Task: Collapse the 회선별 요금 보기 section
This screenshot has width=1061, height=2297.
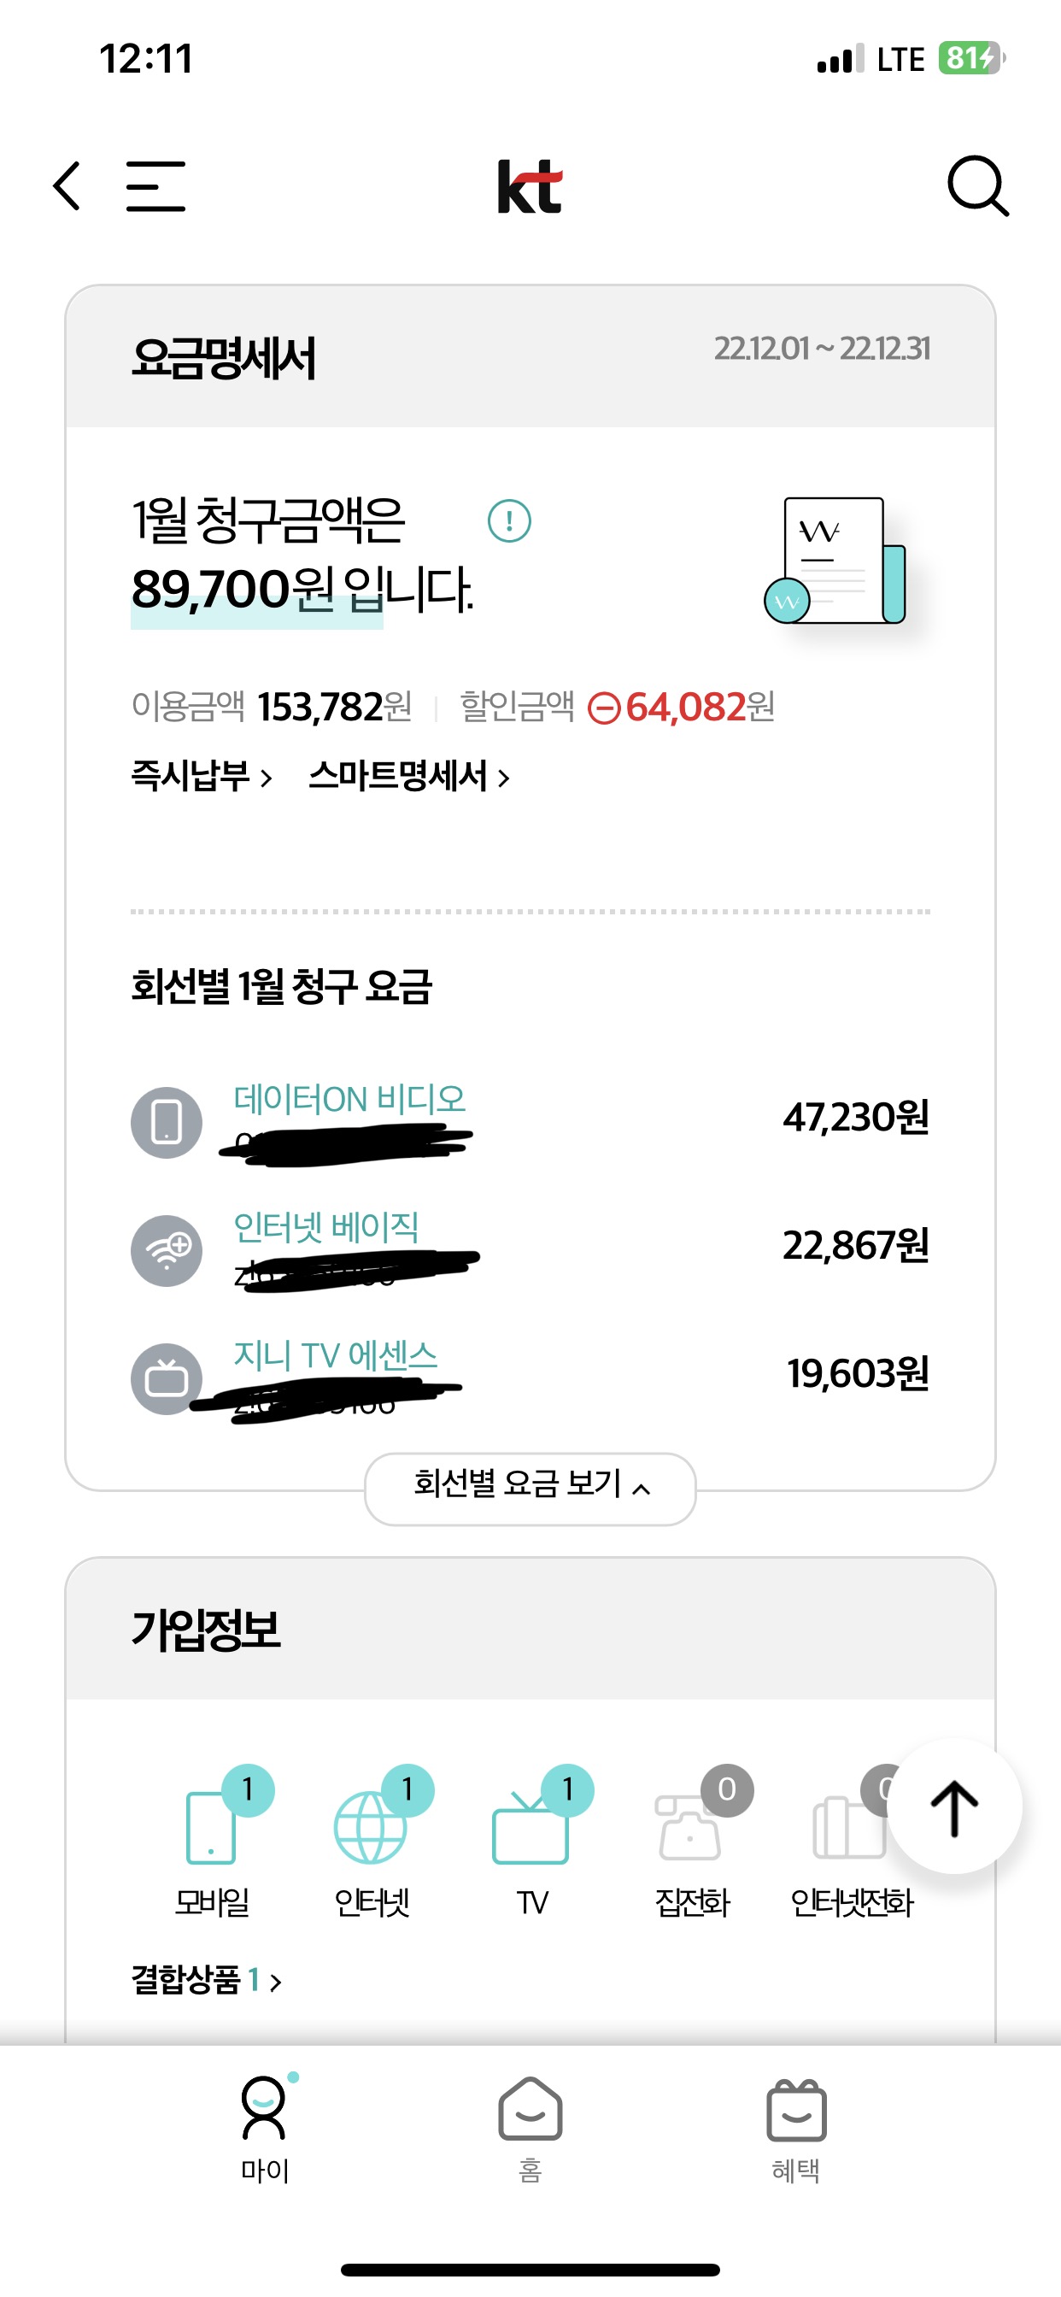Action: click(530, 1488)
